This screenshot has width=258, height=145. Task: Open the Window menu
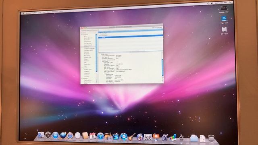click(55, 12)
